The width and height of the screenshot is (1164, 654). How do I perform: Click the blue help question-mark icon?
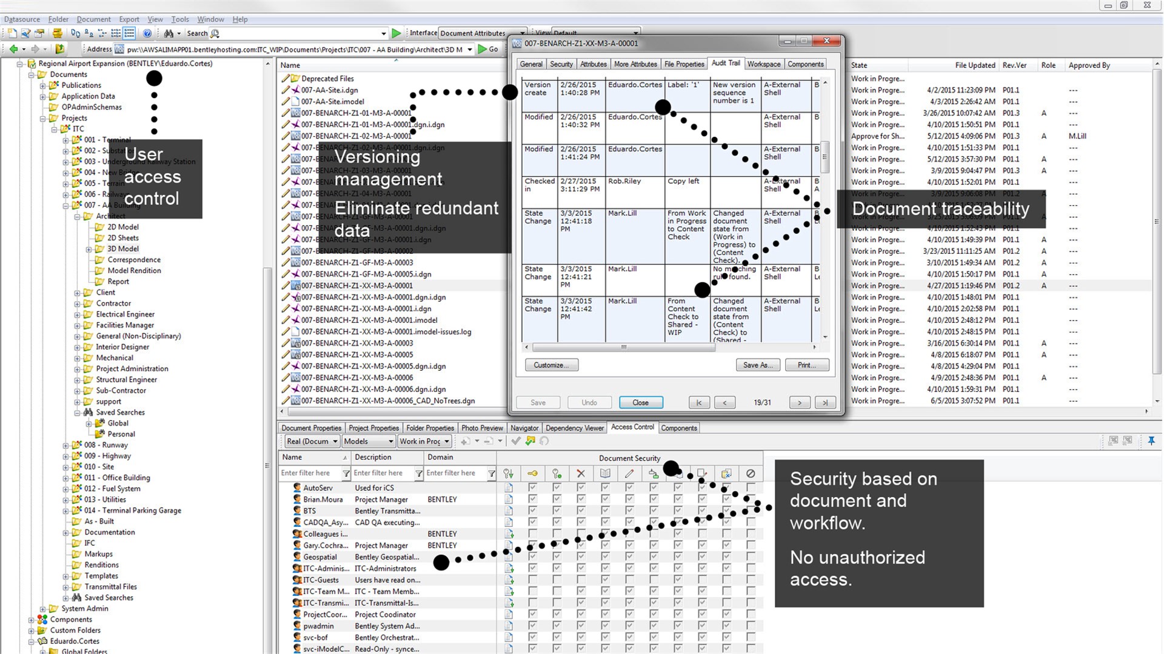pyautogui.click(x=147, y=33)
